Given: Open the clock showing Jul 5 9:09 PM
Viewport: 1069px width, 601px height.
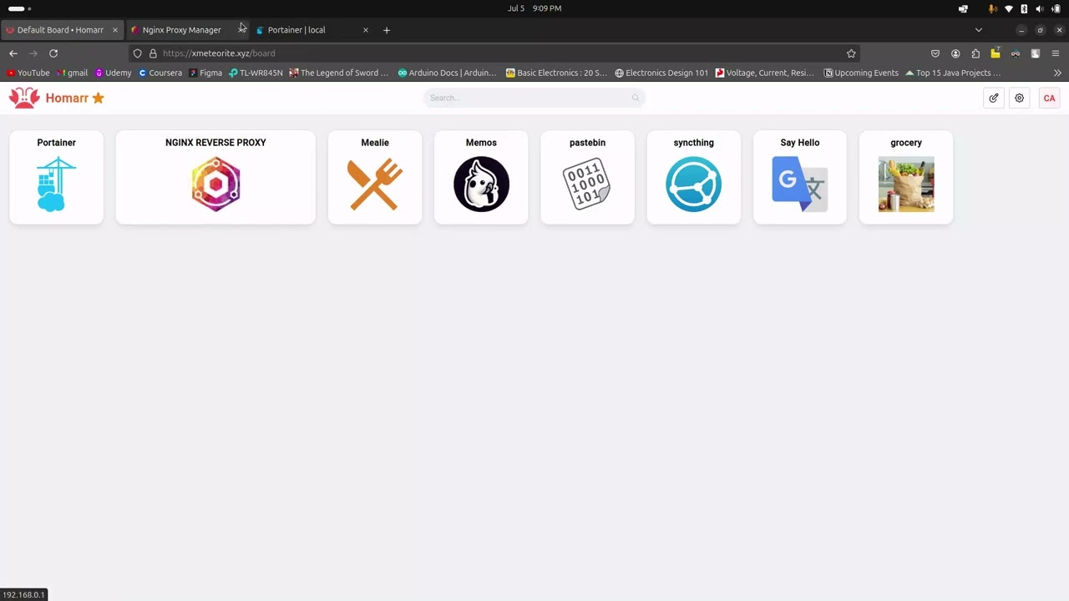Looking at the screenshot, I should coord(534,8).
